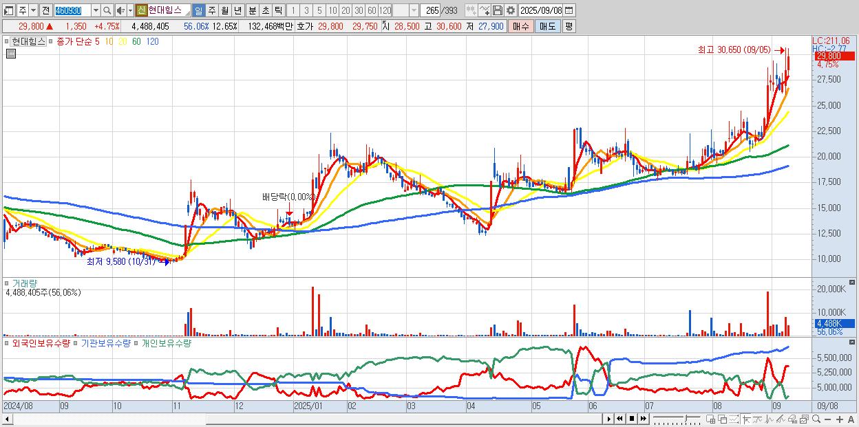Click the green 신 badge icon
Screen dimensions: 859x427
pos(140,10)
